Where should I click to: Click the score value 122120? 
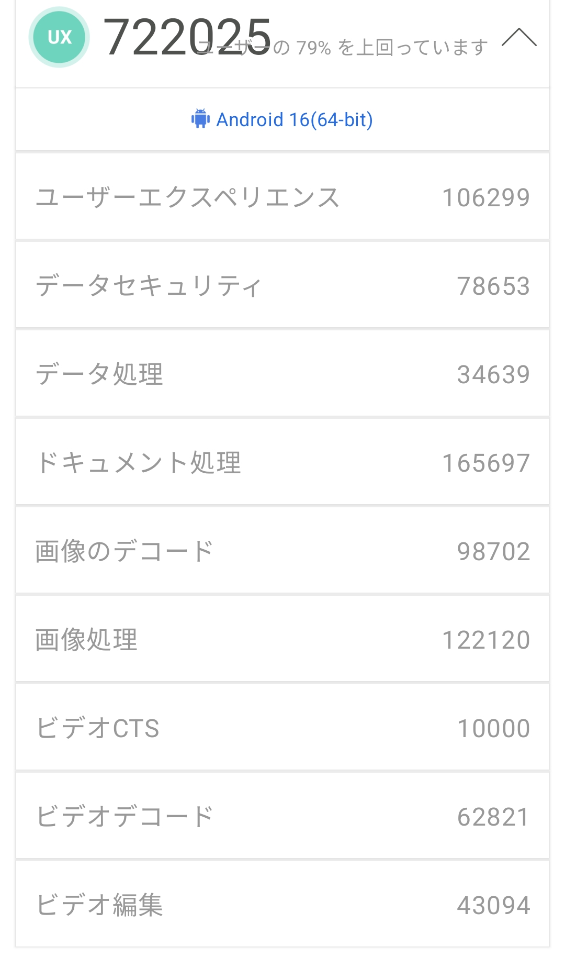(486, 640)
